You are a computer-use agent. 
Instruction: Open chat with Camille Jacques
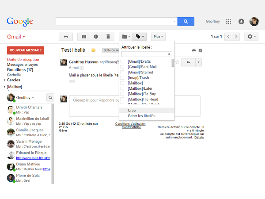click(x=29, y=132)
